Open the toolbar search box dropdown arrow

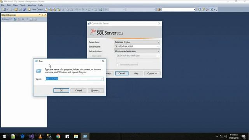coord(195,9)
